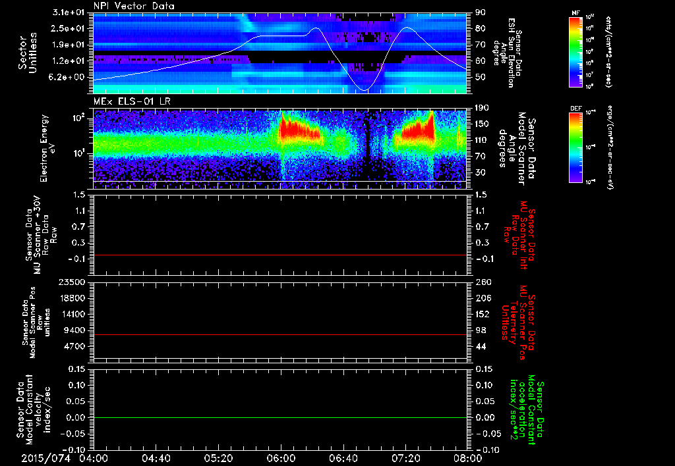The height and width of the screenshot is (466, 675).
Task: Select the 1.2e+01 sector tick value
Action: coord(69,61)
